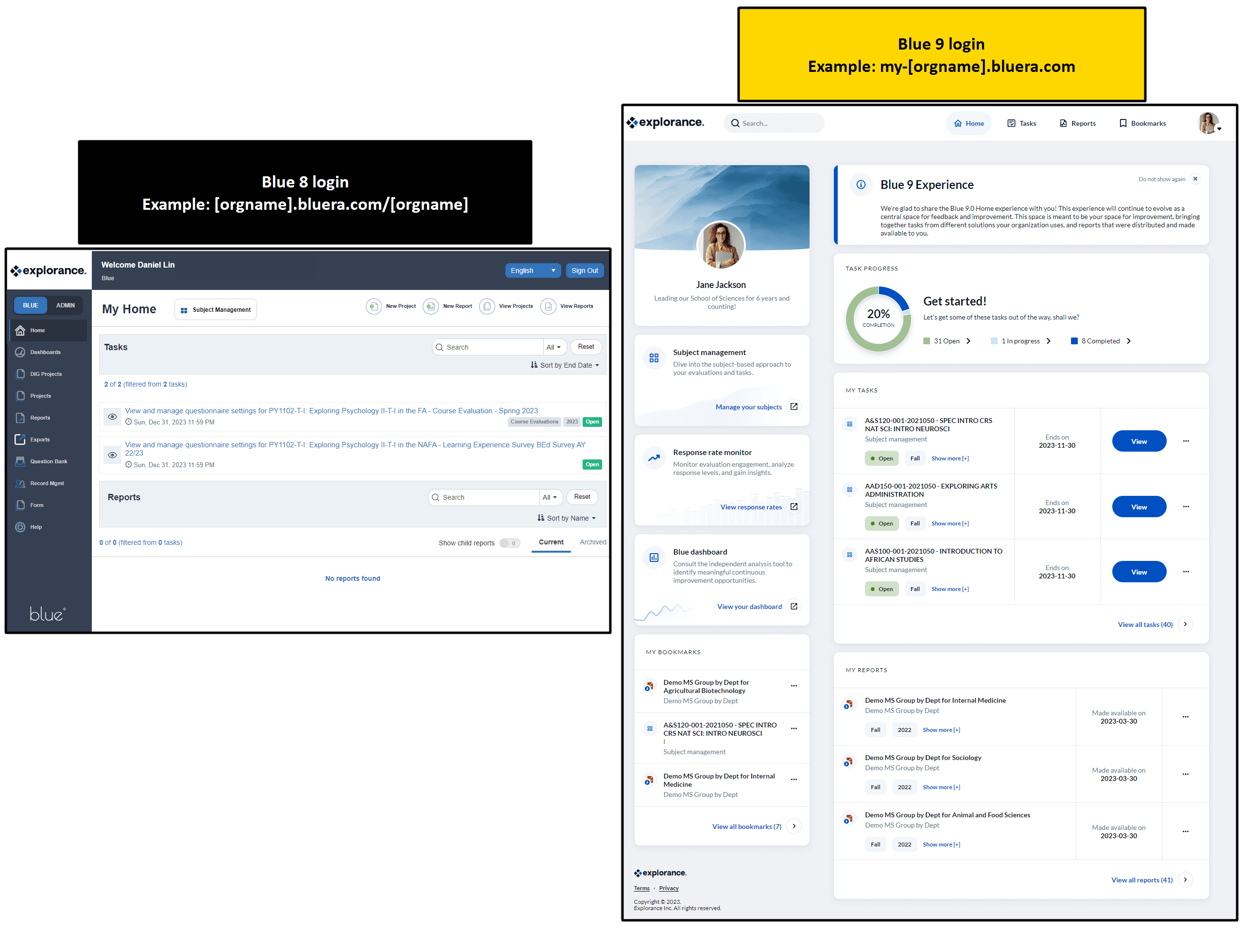
Task: Switch to BLUE mode toggle
Action: pyautogui.click(x=30, y=306)
